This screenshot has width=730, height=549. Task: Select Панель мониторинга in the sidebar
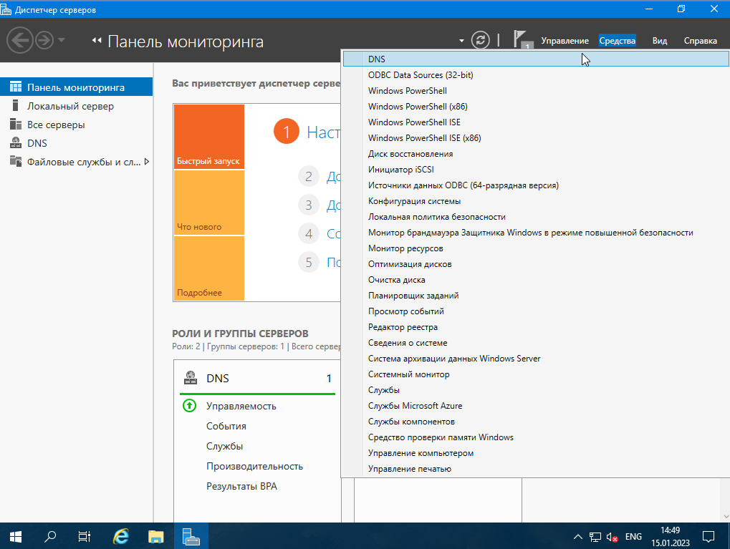coord(77,87)
